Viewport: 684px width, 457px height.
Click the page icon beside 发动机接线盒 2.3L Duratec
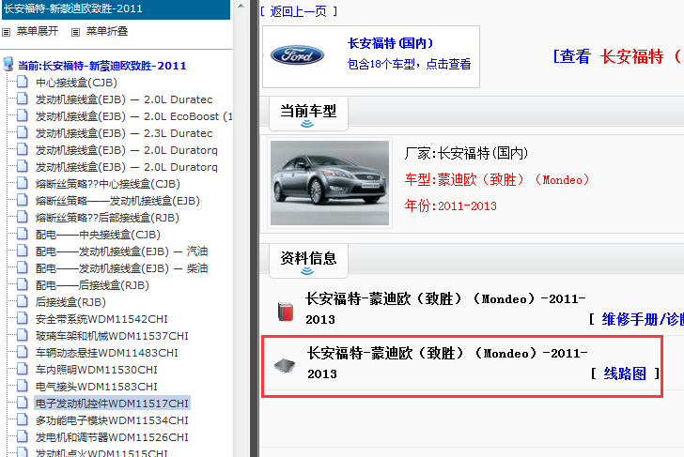[23, 132]
